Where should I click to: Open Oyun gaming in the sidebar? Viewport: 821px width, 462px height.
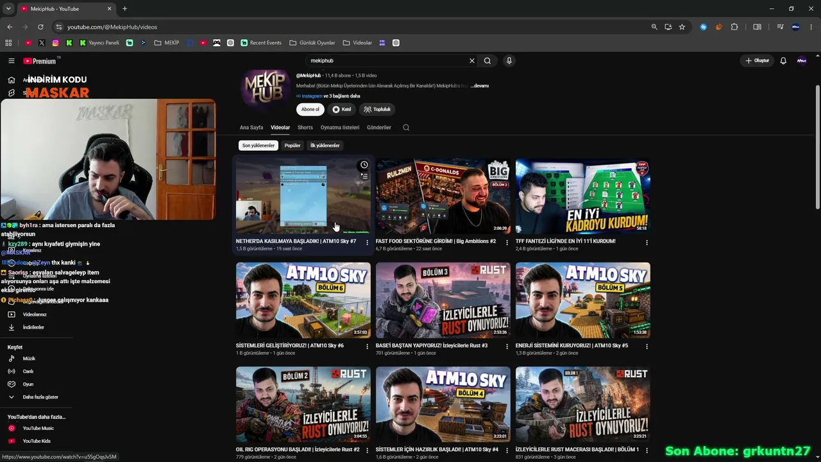[x=28, y=384]
